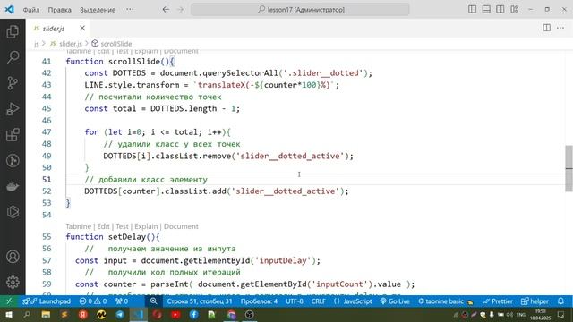
Task: Click the lesson17 command center search box
Action: tap(300, 10)
